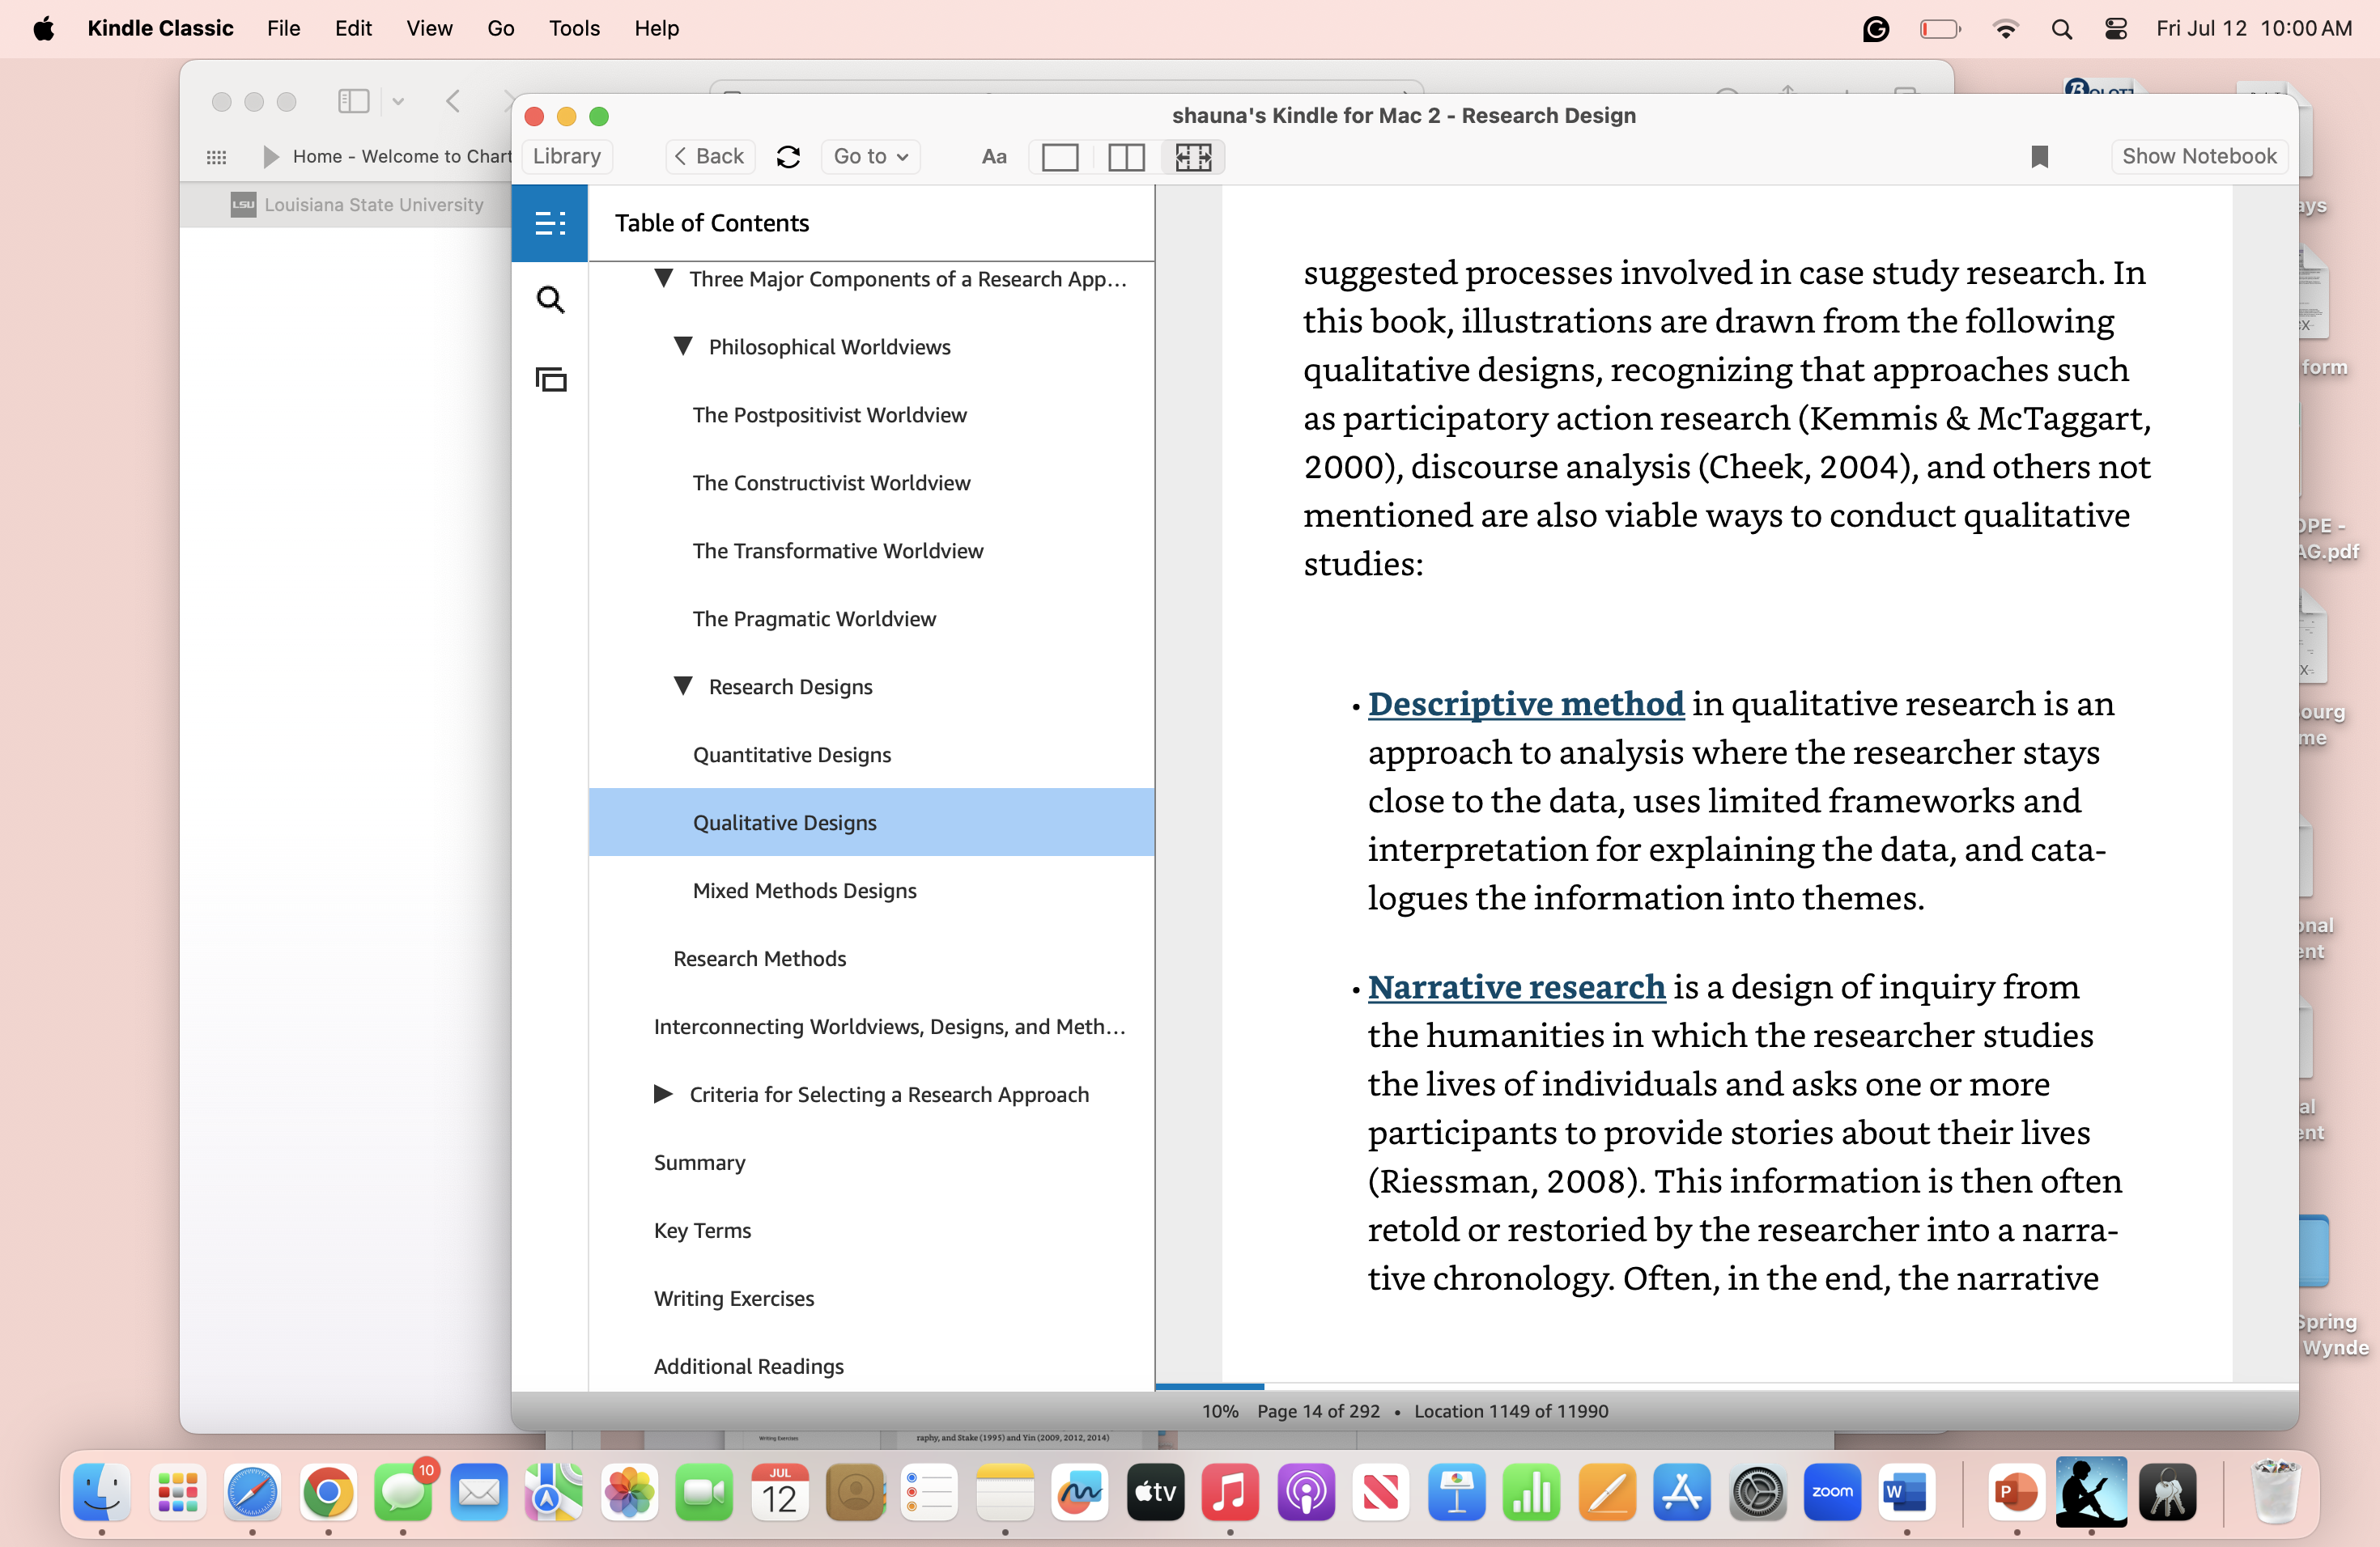
Task: Bookmark this page
Action: [x=2039, y=157]
